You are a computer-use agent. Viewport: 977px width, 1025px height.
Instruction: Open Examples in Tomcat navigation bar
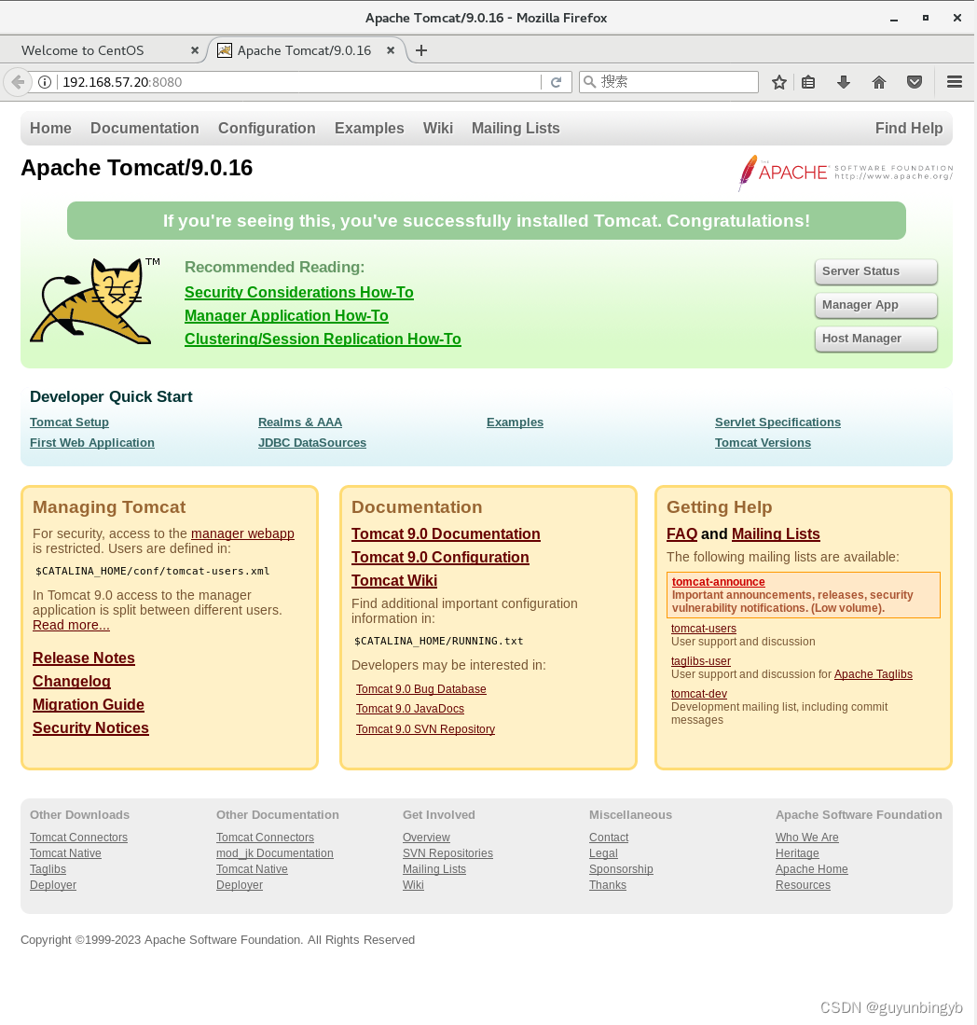[x=369, y=128]
